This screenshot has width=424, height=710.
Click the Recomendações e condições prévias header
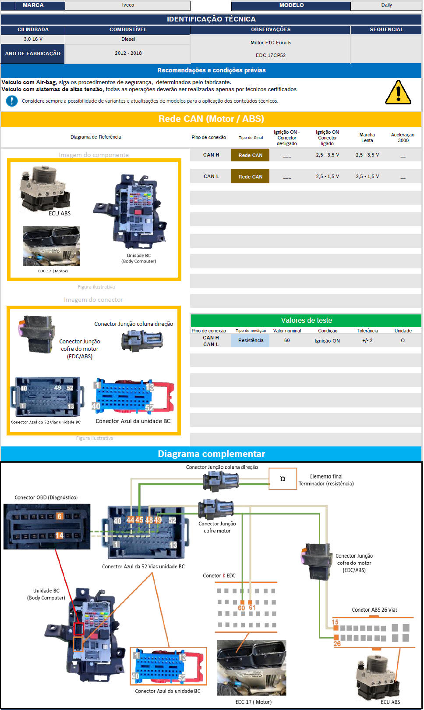(x=211, y=70)
